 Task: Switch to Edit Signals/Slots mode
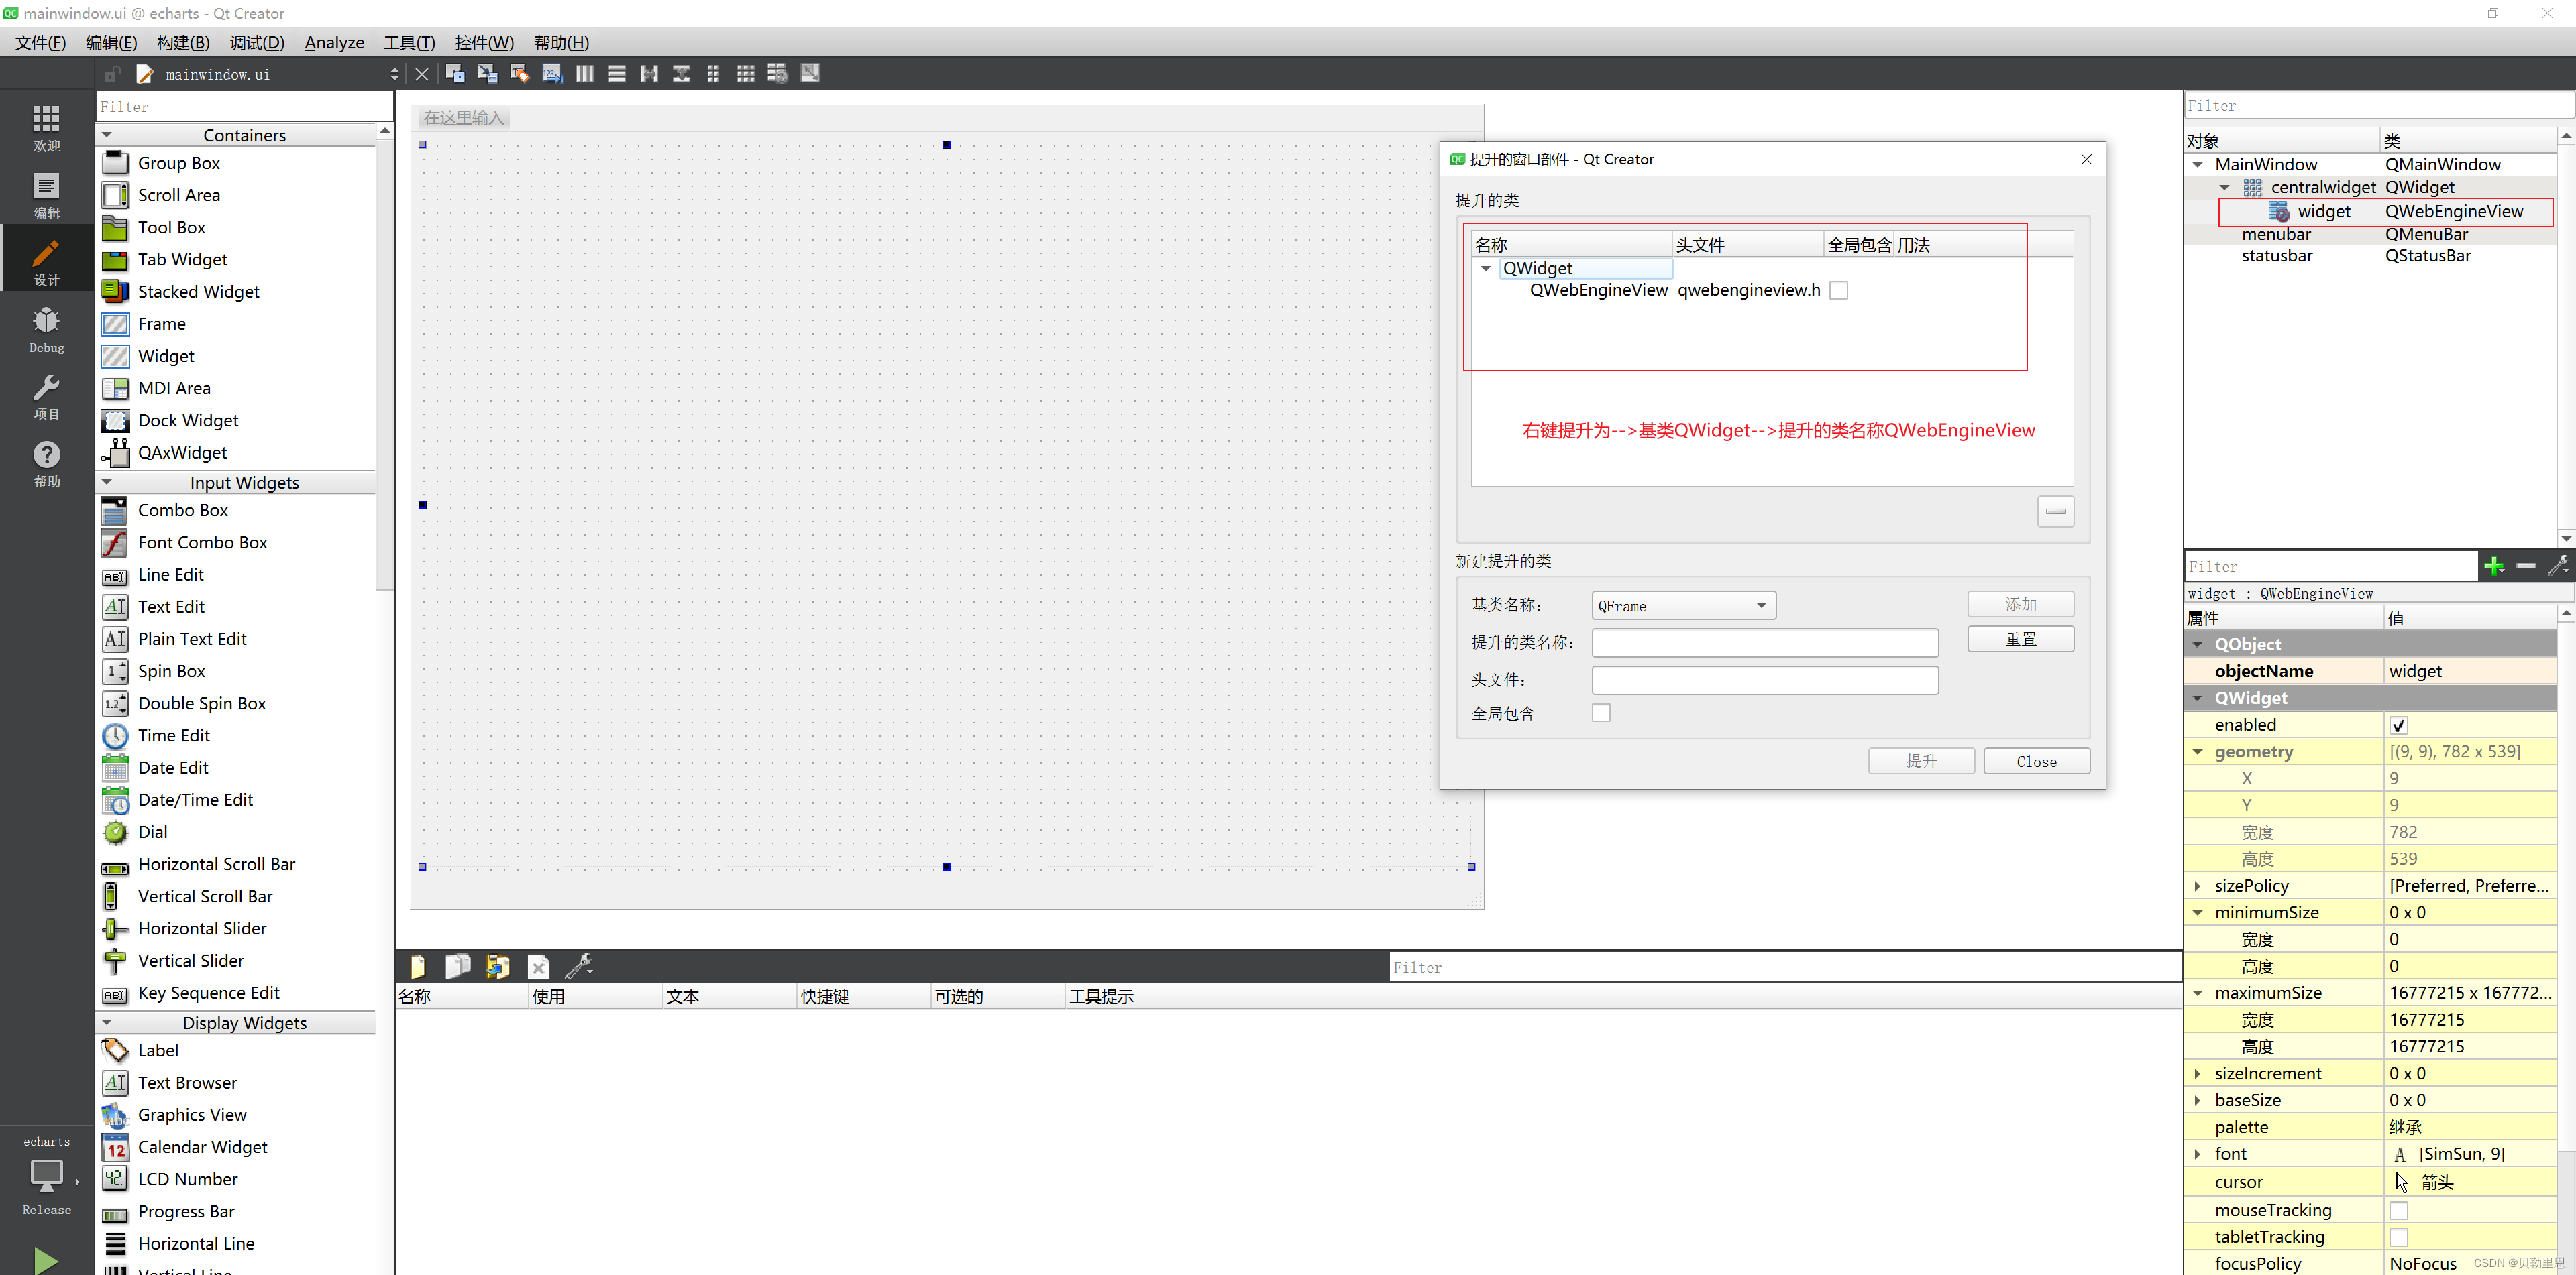[487, 73]
